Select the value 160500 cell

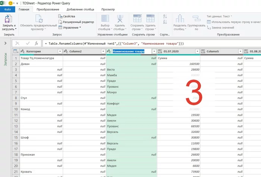click(179, 64)
